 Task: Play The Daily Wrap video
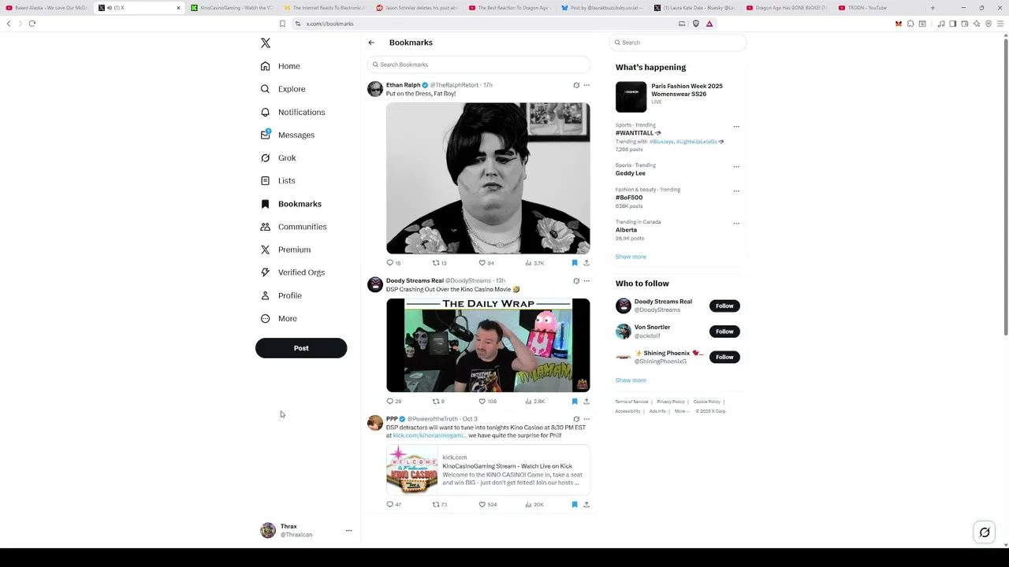click(x=488, y=345)
